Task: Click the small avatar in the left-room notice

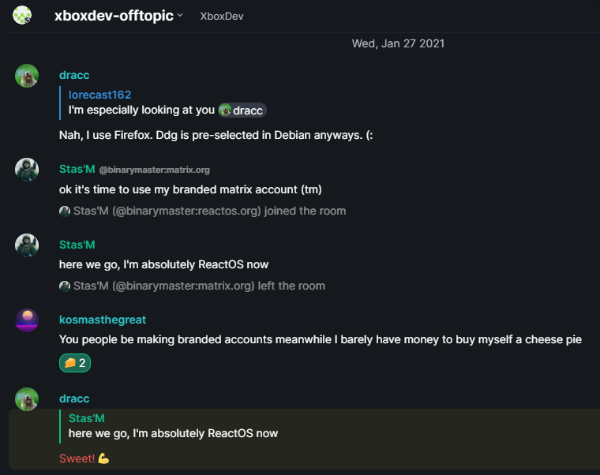Action: (65, 286)
